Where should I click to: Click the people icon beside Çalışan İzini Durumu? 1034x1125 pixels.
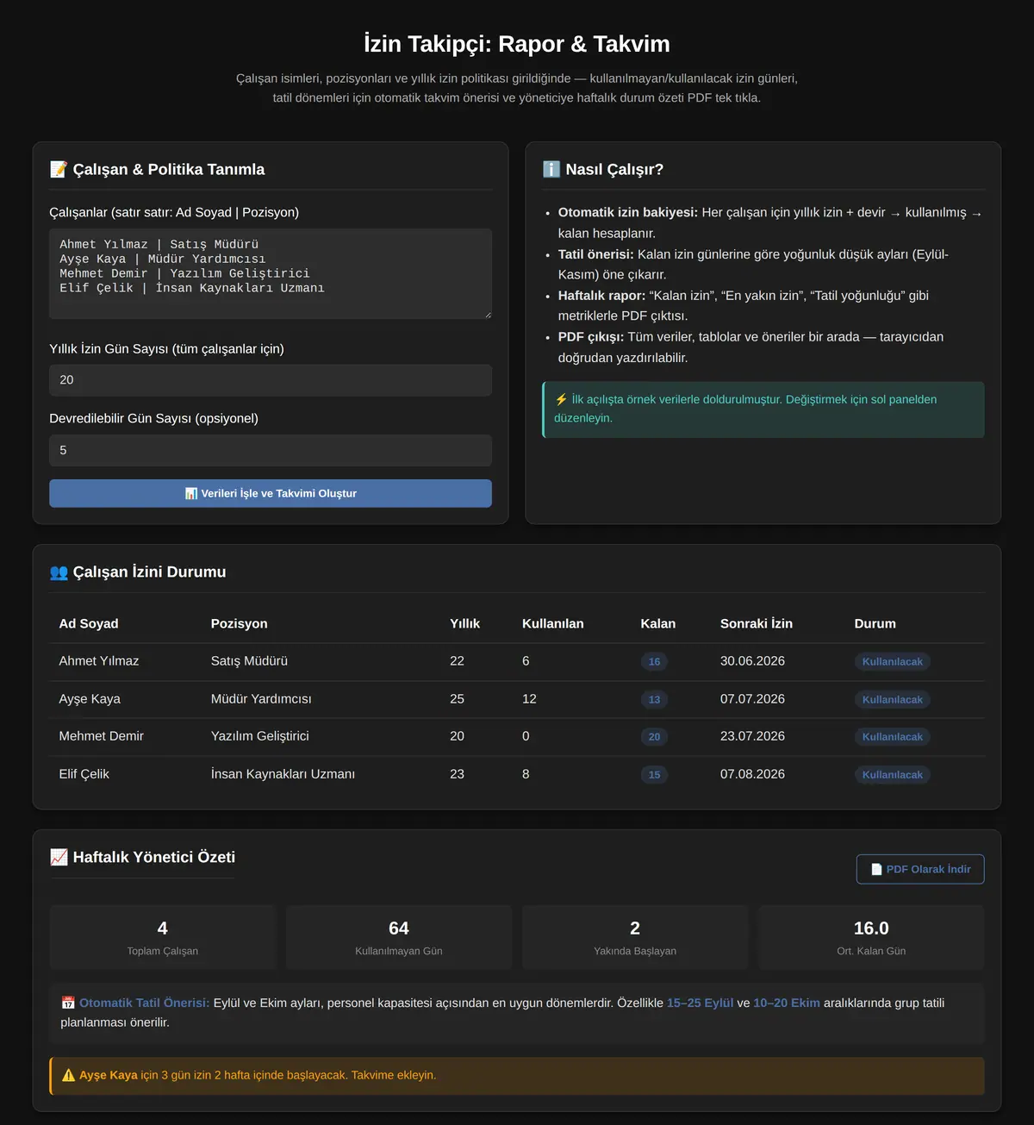(59, 572)
